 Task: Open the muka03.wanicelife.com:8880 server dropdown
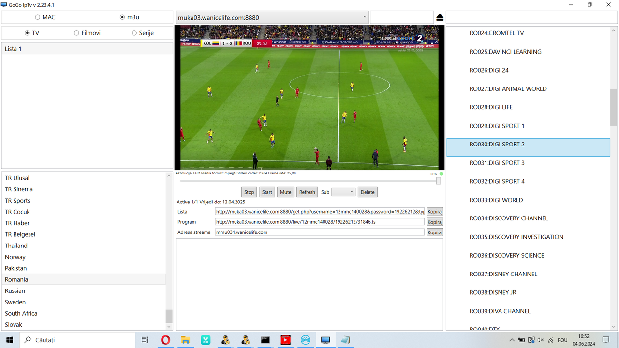coord(272,17)
